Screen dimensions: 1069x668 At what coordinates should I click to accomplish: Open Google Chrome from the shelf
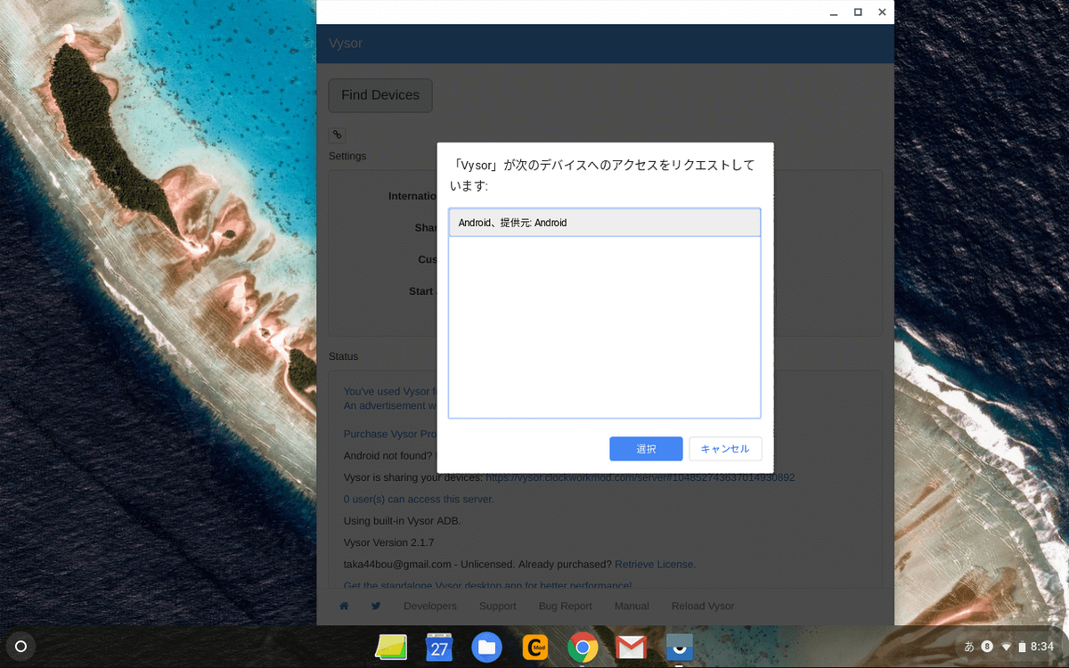coord(583,647)
